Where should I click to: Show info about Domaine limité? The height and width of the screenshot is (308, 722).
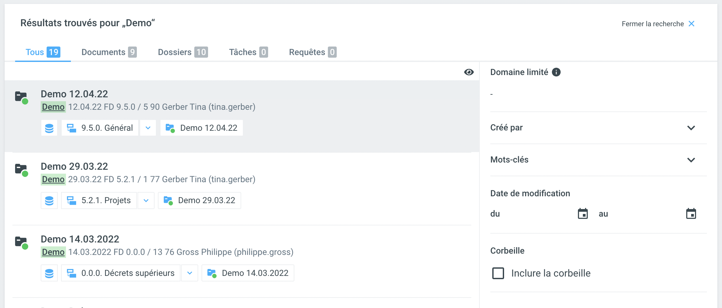[x=556, y=72]
